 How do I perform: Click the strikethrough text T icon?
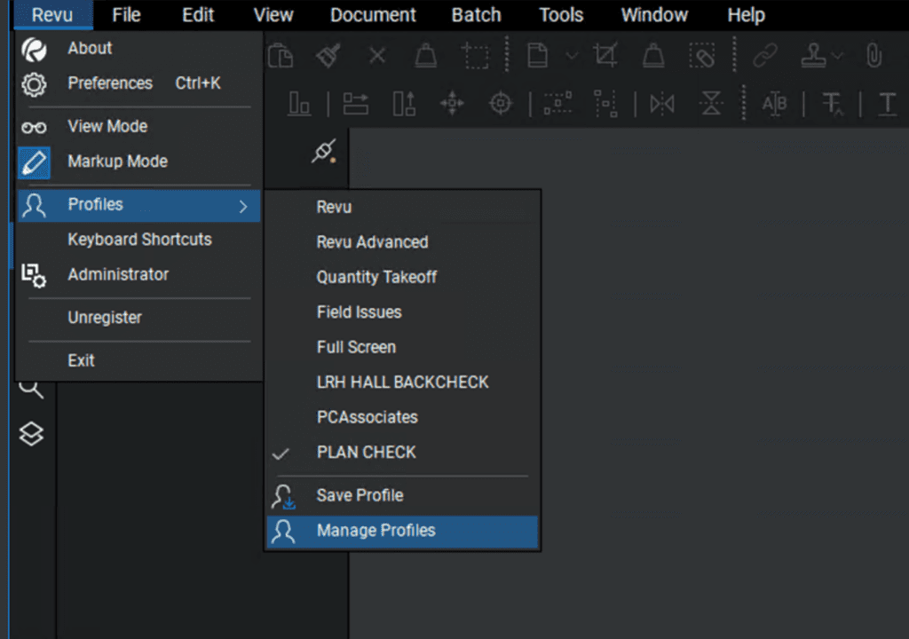(x=833, y=105)
